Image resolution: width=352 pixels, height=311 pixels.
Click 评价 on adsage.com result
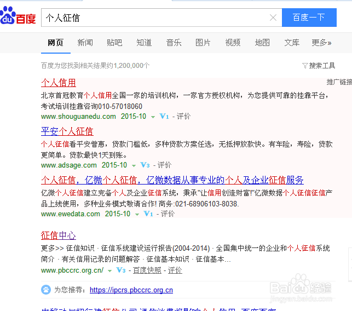(164, 165)
